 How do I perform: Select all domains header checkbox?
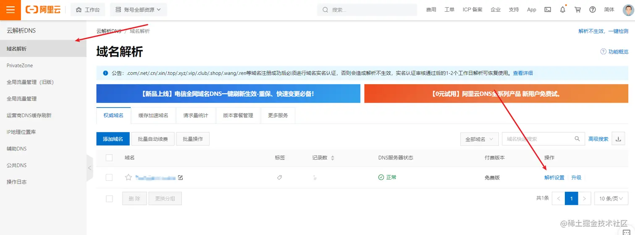tap(109, 158)
